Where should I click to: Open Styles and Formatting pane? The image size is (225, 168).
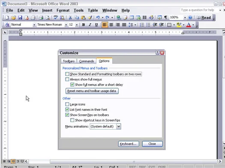(7, 25)
